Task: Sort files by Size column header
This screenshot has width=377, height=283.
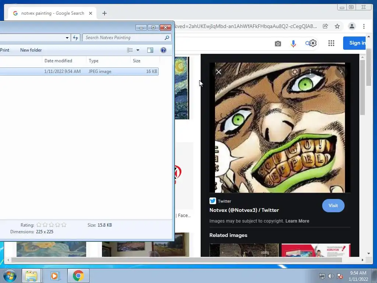Action: click(145, 61)
